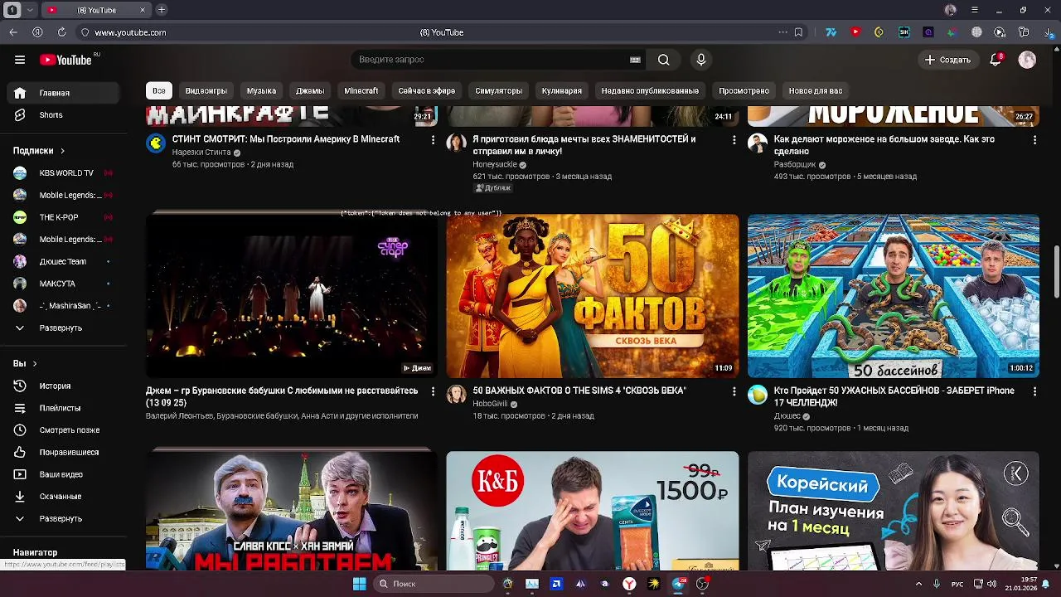Open the Yandex browser taskbar icon

click(x=629, y=584)
